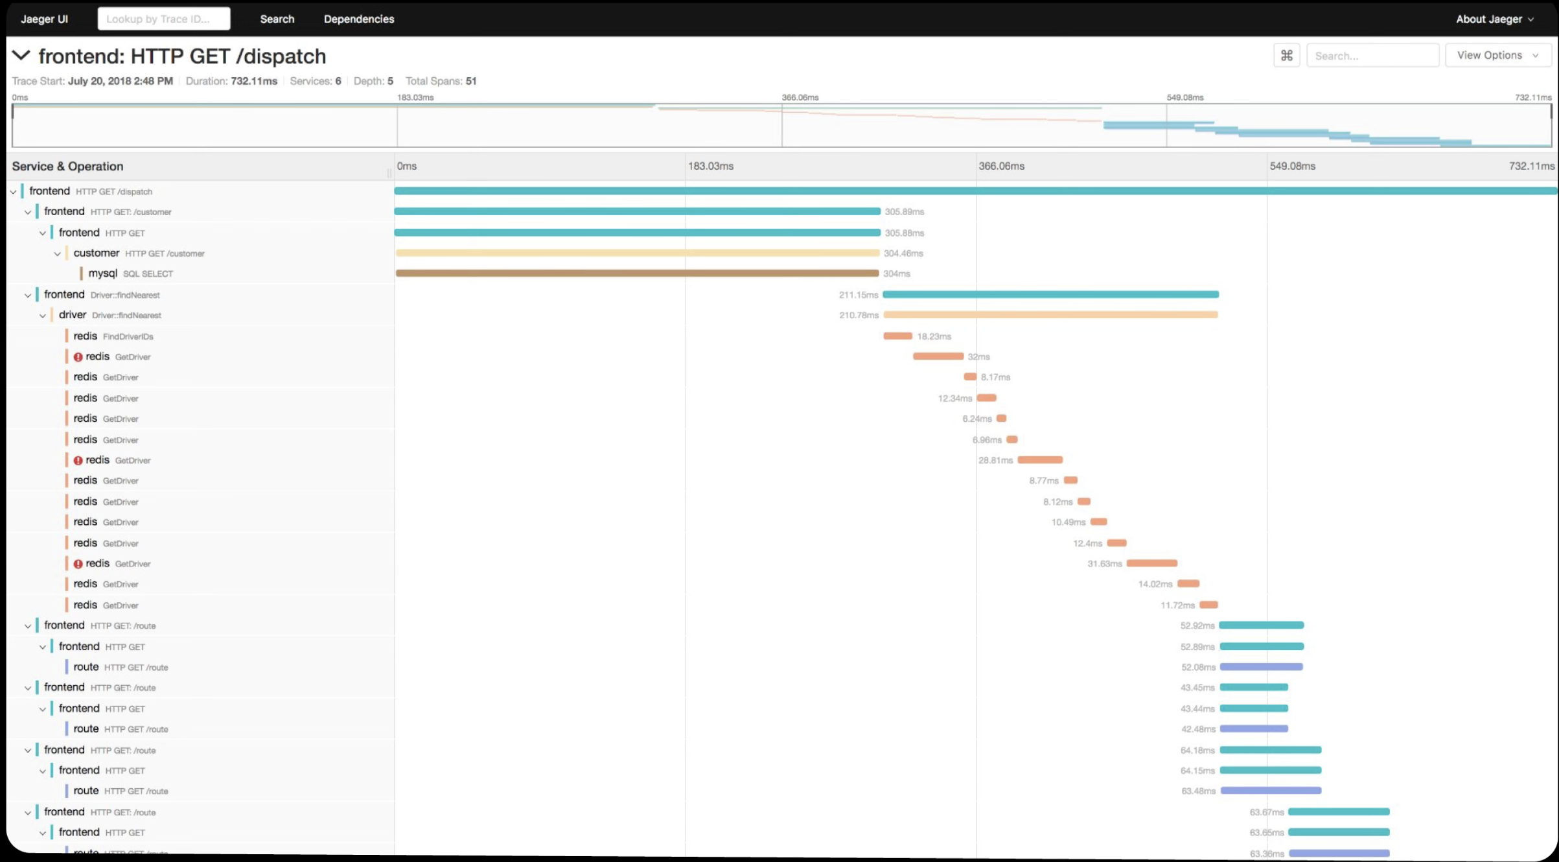
Task: Click the column resize handle beside Service & Operation
Action: coord(389,172)
